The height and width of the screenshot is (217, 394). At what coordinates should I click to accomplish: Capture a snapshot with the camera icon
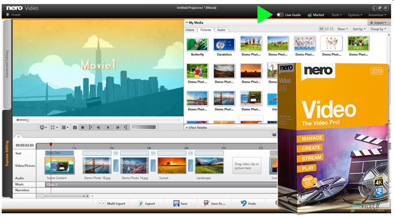(x=75, y=127)
